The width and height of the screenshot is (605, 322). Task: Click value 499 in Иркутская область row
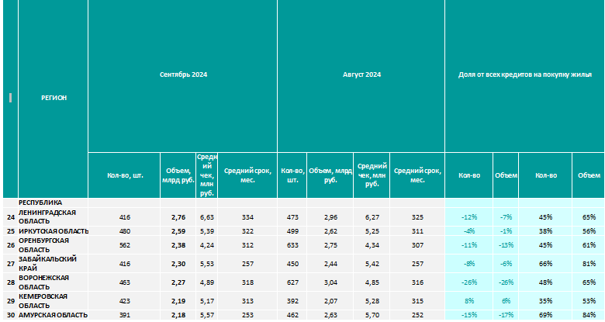click(x=292, y=231)
